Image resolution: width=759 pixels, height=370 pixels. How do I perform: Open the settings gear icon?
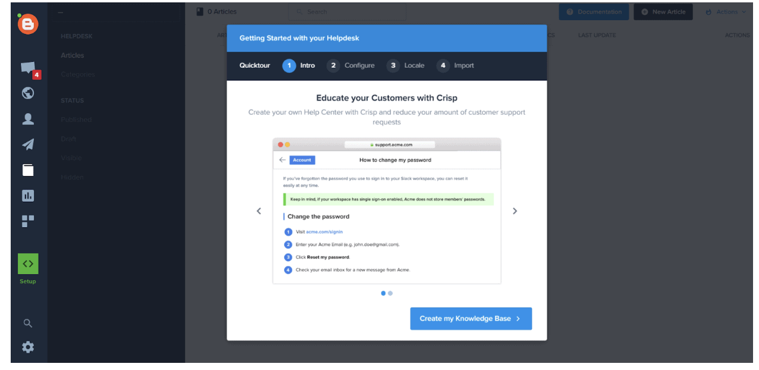point(28,347)
